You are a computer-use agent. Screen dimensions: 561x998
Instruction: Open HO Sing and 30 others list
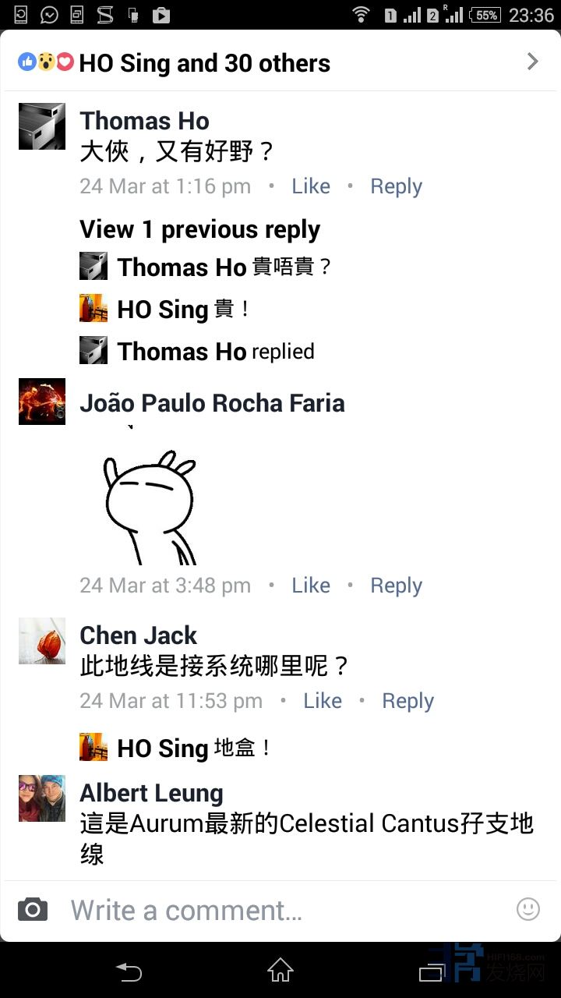pos(205,63)
